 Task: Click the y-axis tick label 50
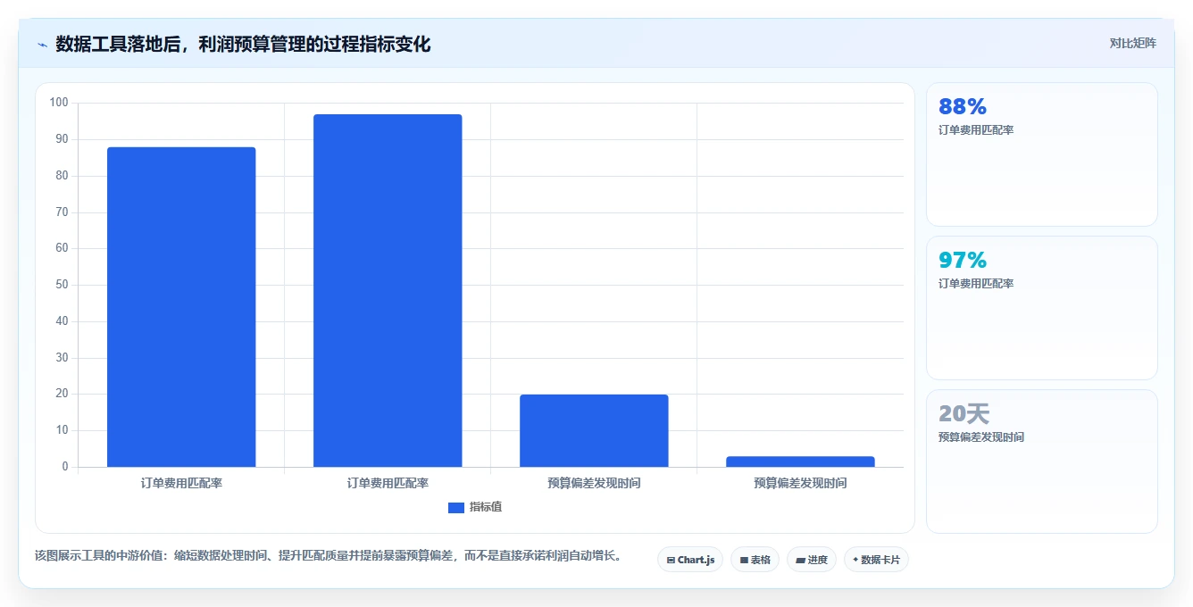tap(62, 285)
